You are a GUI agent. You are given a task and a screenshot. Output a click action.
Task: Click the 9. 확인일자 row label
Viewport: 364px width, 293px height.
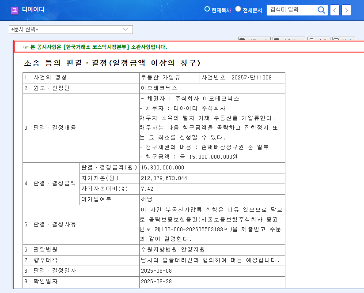tap(41, 282)
